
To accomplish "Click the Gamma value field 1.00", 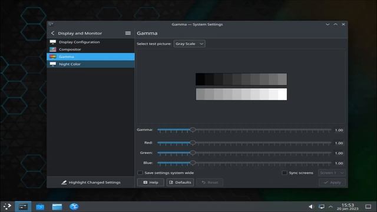I will (339, 130).
